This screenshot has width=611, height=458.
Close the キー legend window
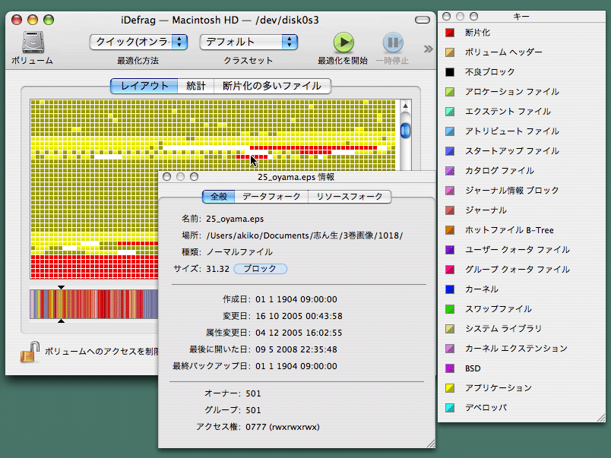click(447, 17)
